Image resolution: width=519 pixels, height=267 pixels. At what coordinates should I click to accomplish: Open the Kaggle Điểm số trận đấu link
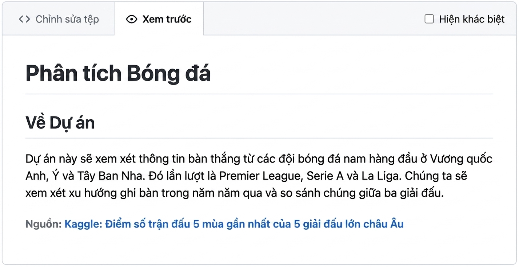pyautogui.click(x=234, y=224)
